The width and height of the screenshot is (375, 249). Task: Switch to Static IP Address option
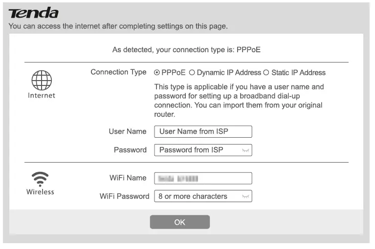tap(266, 73)
